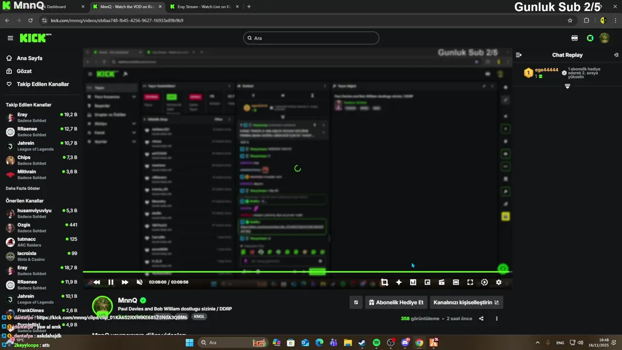Open video settings gear

[499, 282]
